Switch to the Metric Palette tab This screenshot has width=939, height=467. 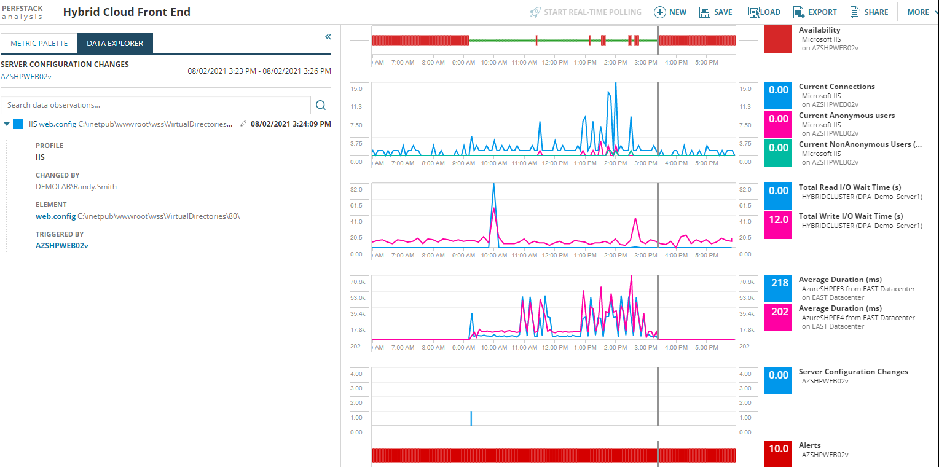39,44
